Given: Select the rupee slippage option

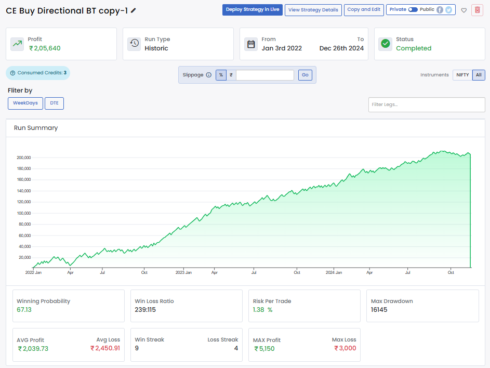Looking at the screenshot, I should click(x=231, y=75).
